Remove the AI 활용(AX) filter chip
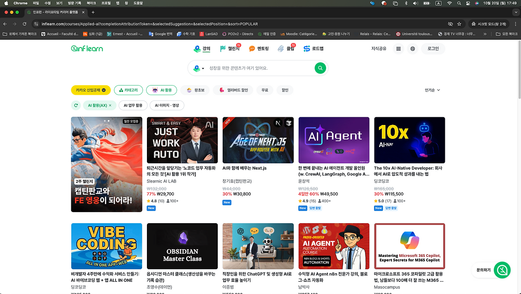Viewport: 521px width, 294px height. click(110, 105)
